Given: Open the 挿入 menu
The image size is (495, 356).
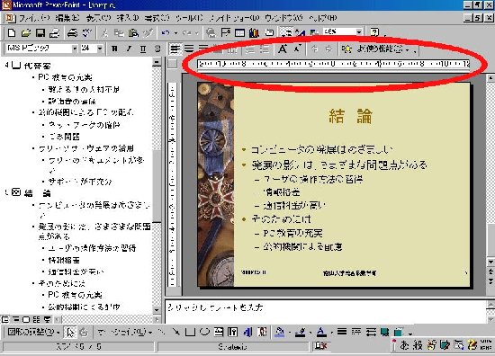Looking at the screenshot, I should (128, 18).
